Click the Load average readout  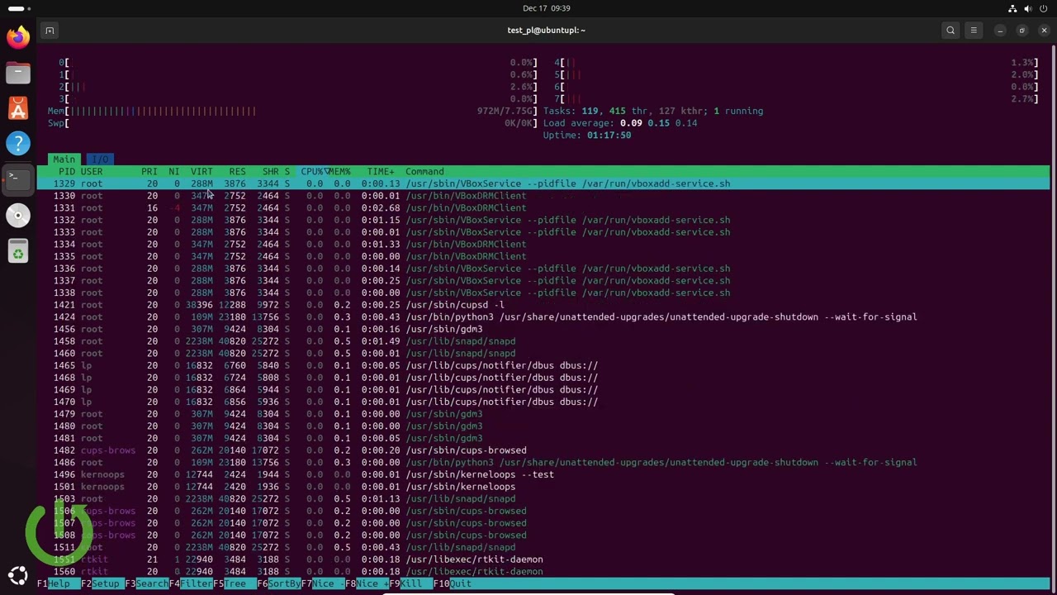(x=620, y=123)
